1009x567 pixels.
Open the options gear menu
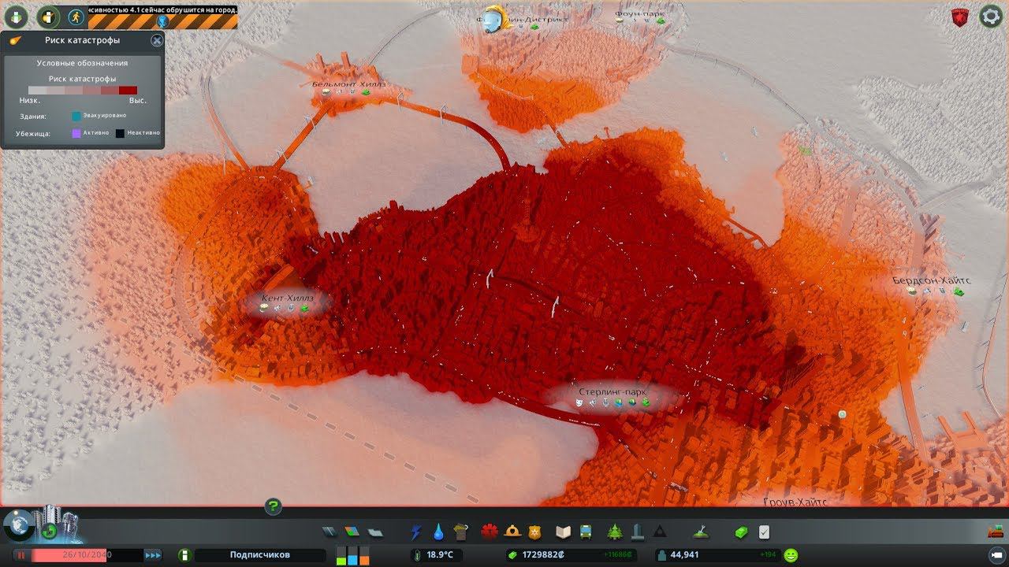click(990, 17)
